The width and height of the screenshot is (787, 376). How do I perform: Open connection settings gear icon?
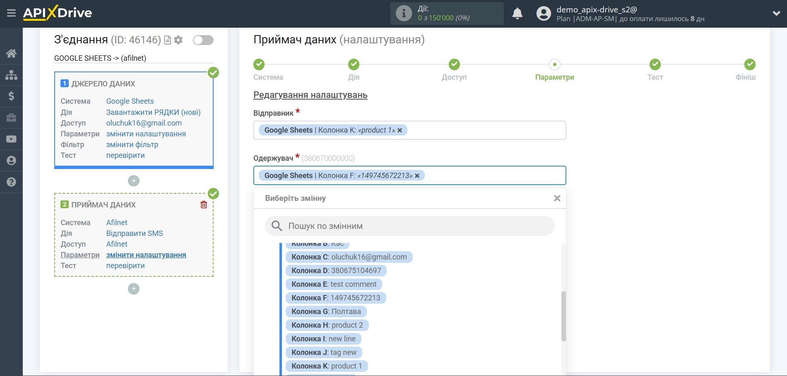point(178,40)
